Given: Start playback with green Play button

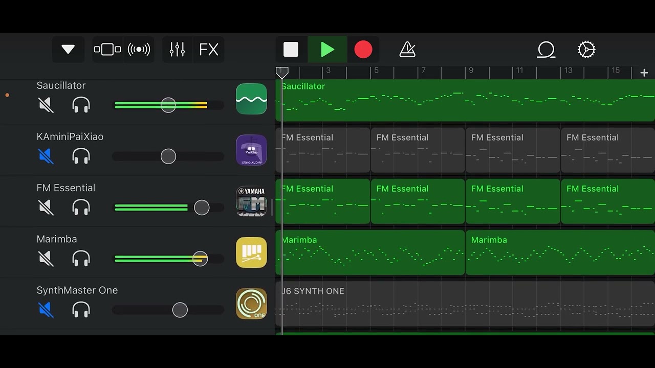Looking at the screenshot, I should 327,50.
